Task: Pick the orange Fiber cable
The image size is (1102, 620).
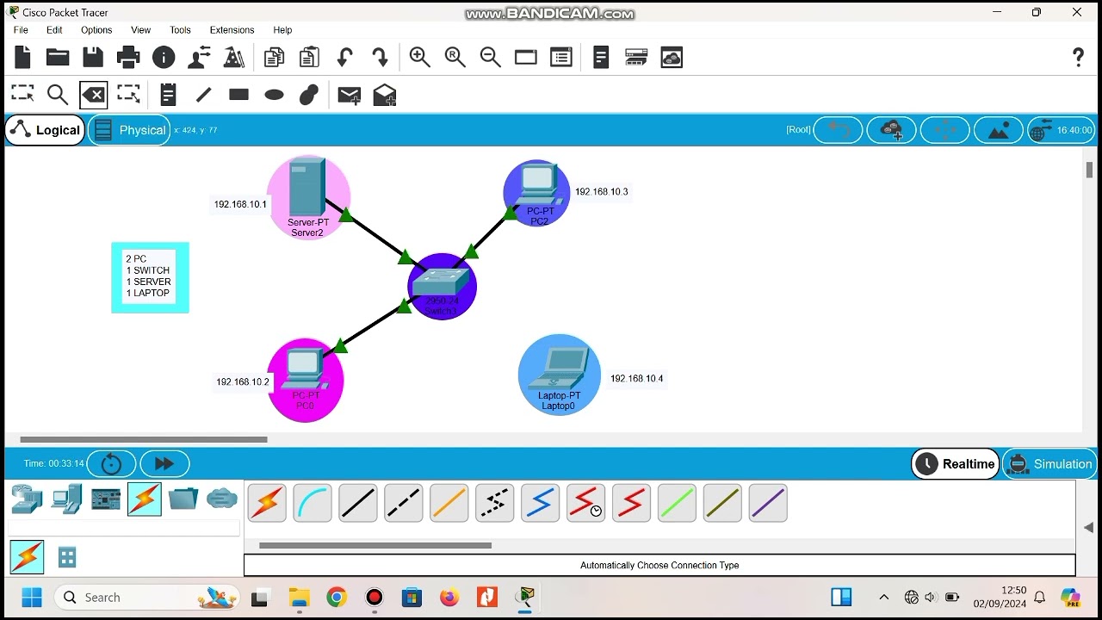Action: coord(449,503)
